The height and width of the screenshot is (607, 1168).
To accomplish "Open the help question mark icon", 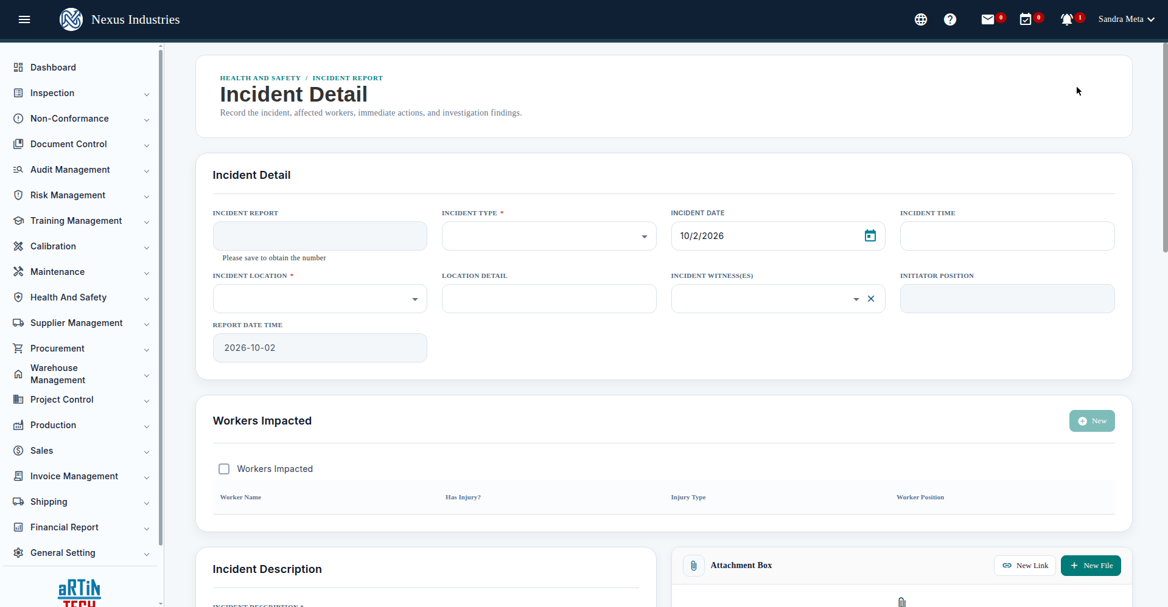I will point(950,19).
